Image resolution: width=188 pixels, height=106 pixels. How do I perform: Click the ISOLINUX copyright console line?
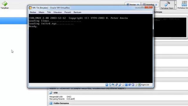[x=78, y=18]
